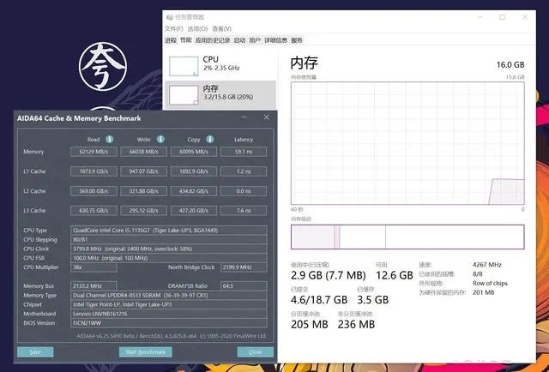Open the Read info icon in AIDA64
The height and width of the screenshot is (372, 549).
(110, 139)
